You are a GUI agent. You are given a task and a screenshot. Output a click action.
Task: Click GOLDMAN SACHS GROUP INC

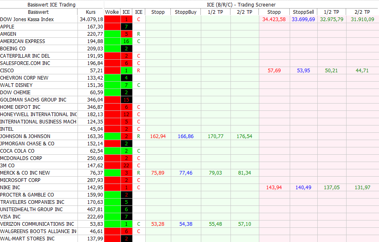point(33,100)
